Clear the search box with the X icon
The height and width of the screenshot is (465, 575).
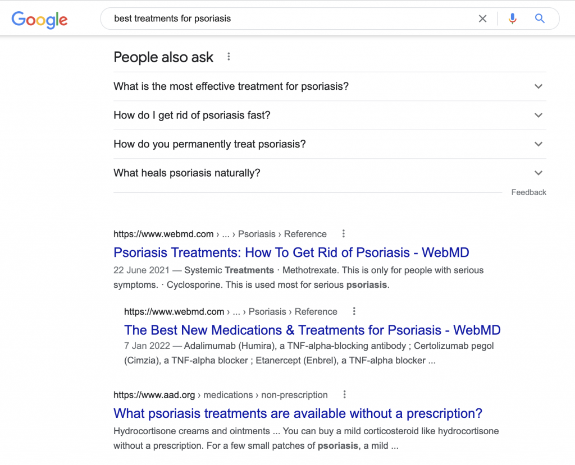[x=482, y=19]
